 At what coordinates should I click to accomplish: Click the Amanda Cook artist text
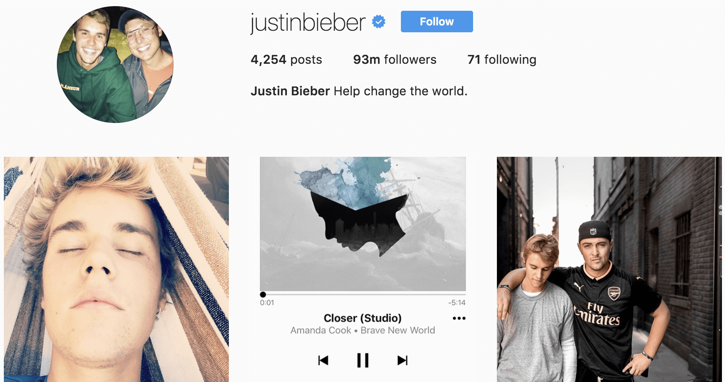pos(321,331)
